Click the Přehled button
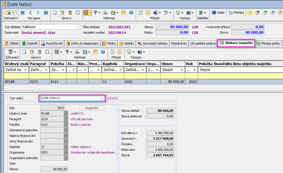Screen dimensions: 283x173 point(236,13)
